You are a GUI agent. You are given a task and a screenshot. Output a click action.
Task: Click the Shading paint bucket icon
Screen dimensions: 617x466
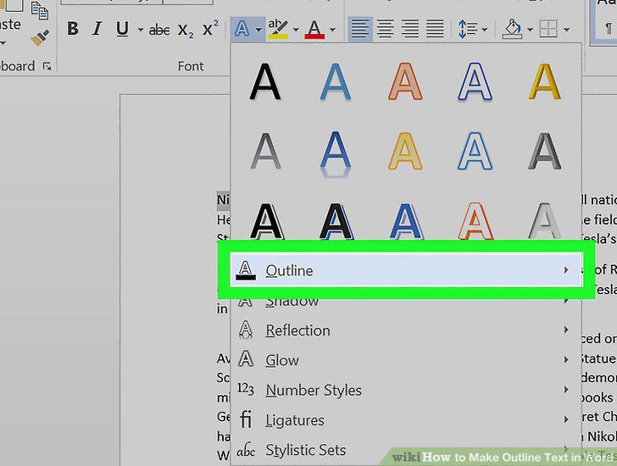(512, 29)
